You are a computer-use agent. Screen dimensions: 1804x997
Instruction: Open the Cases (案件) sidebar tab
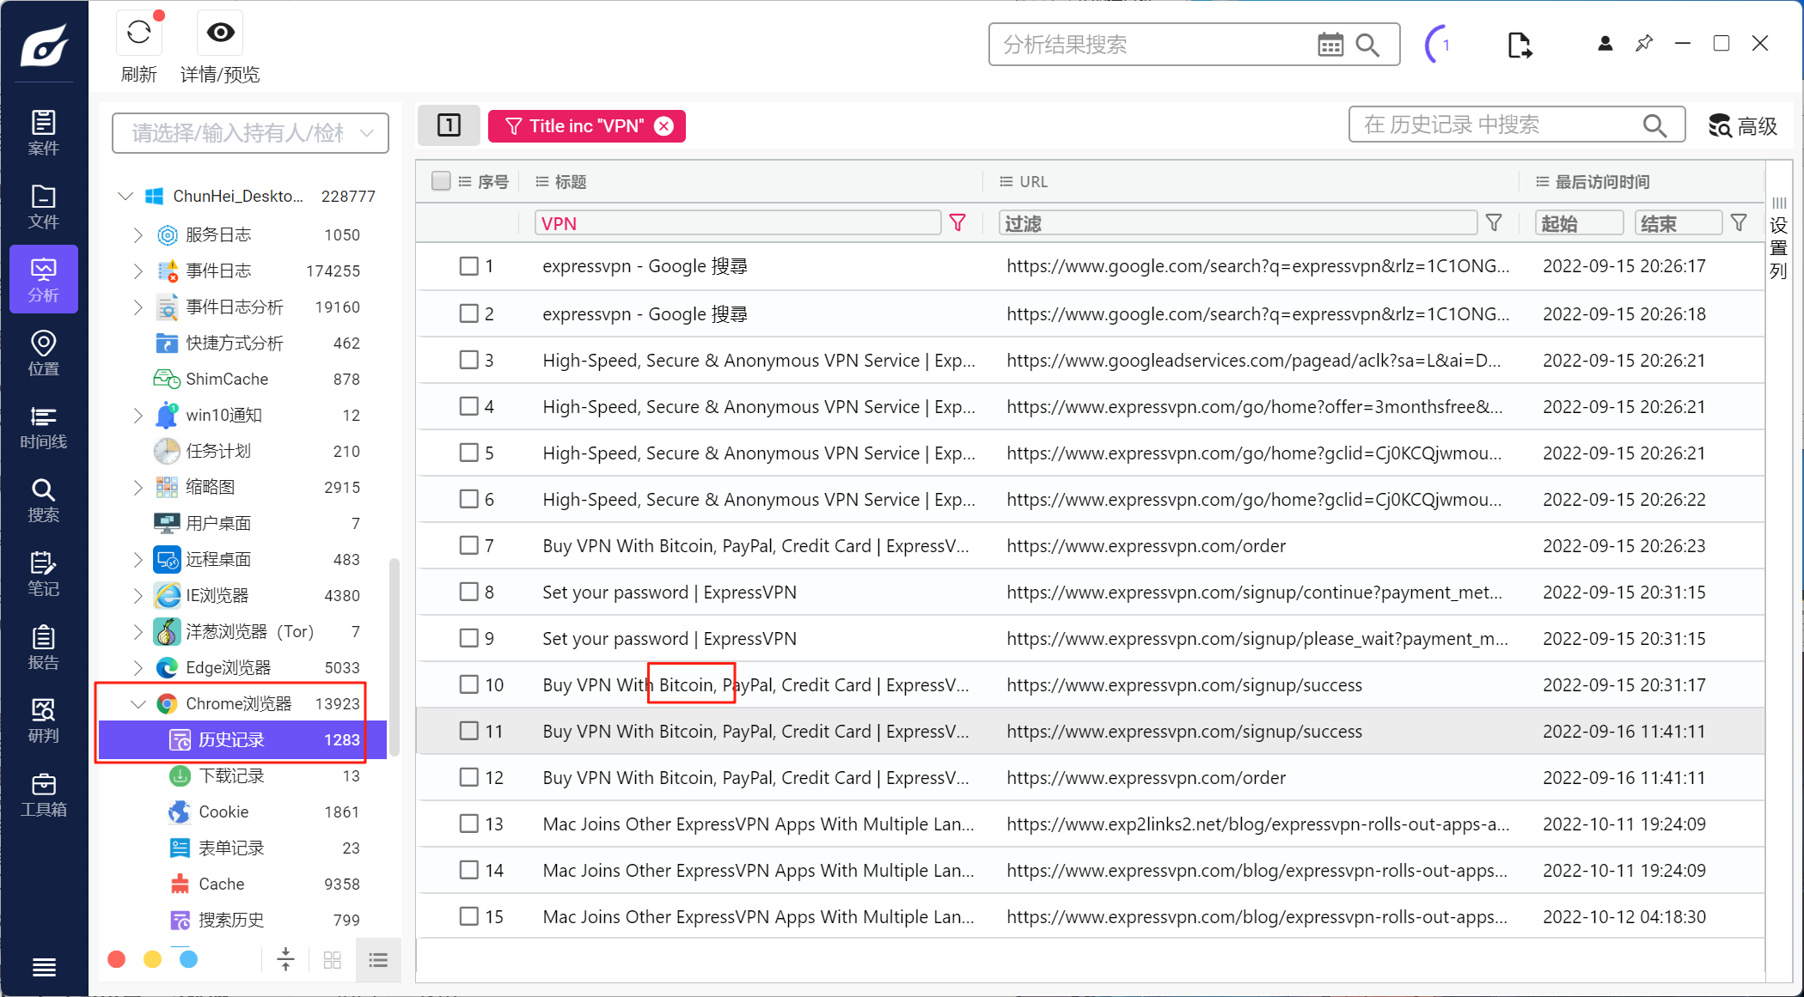click(43, 132)
